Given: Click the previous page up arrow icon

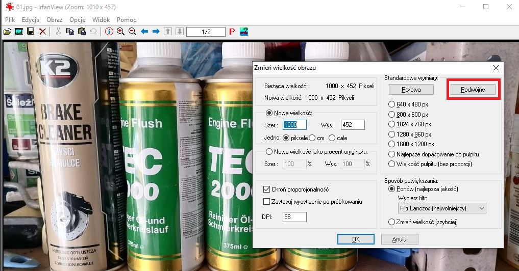Looking at the screenshot, I should click(168, 32).
